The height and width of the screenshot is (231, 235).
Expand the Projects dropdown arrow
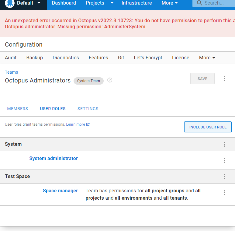tap(112, 3)
